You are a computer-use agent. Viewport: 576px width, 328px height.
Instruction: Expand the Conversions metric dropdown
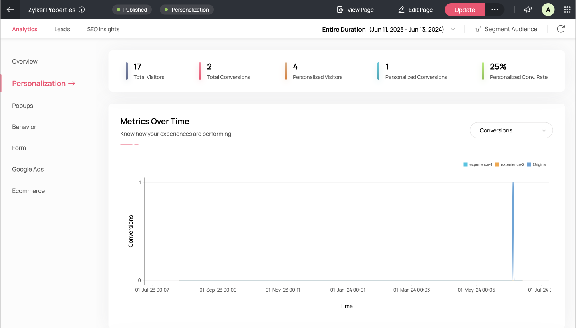[x=511, y=130]
